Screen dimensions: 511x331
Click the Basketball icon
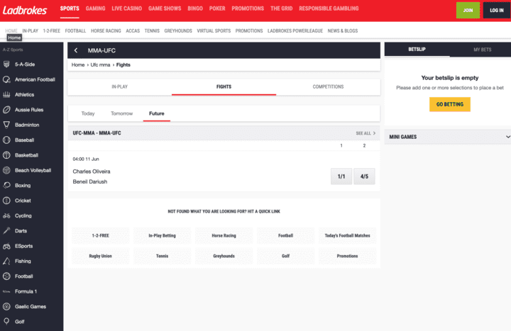[x=6, y=155]
